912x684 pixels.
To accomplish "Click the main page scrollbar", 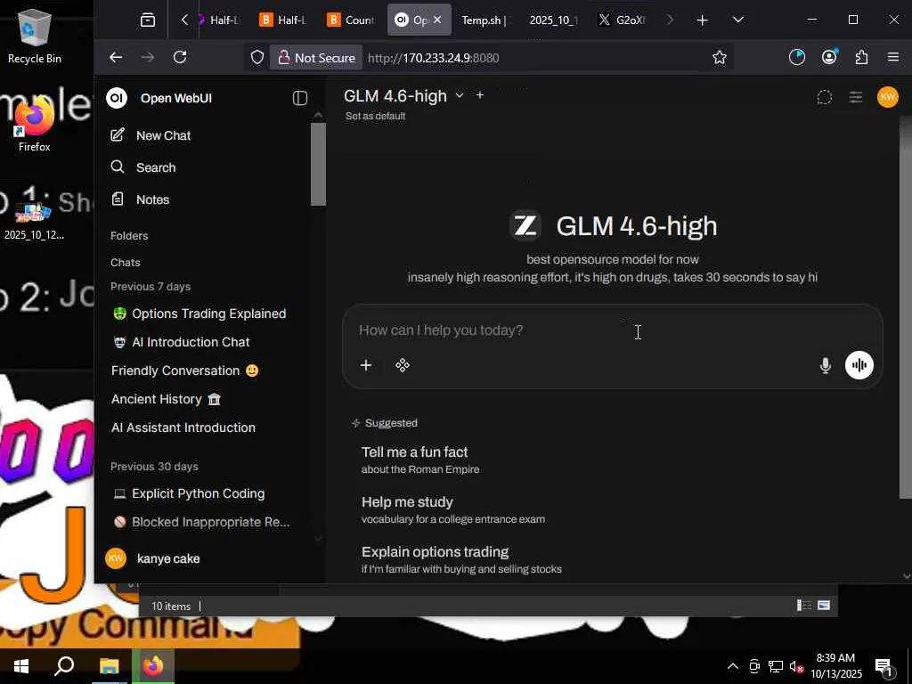I will pyautogui.click(x=906, y=308).
